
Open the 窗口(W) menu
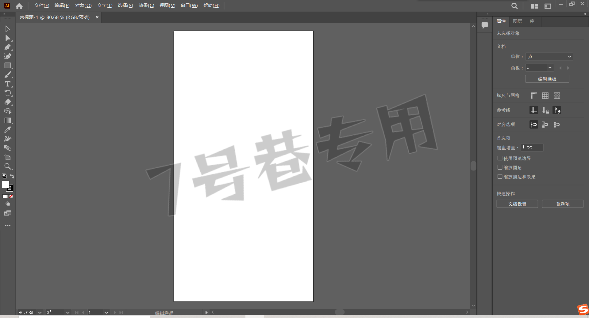189,6
